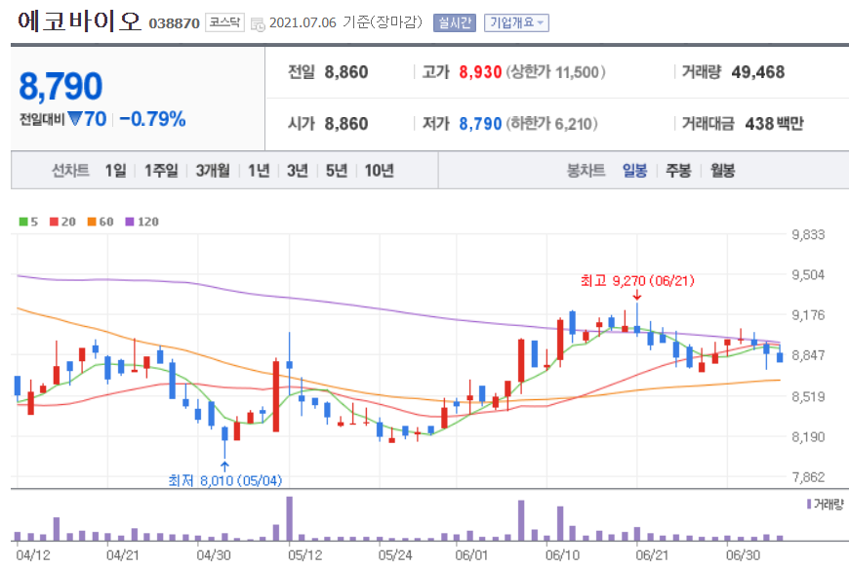Select the 10년 line chart tab
The width and height of the screenshot is (849, 569).
379,171
